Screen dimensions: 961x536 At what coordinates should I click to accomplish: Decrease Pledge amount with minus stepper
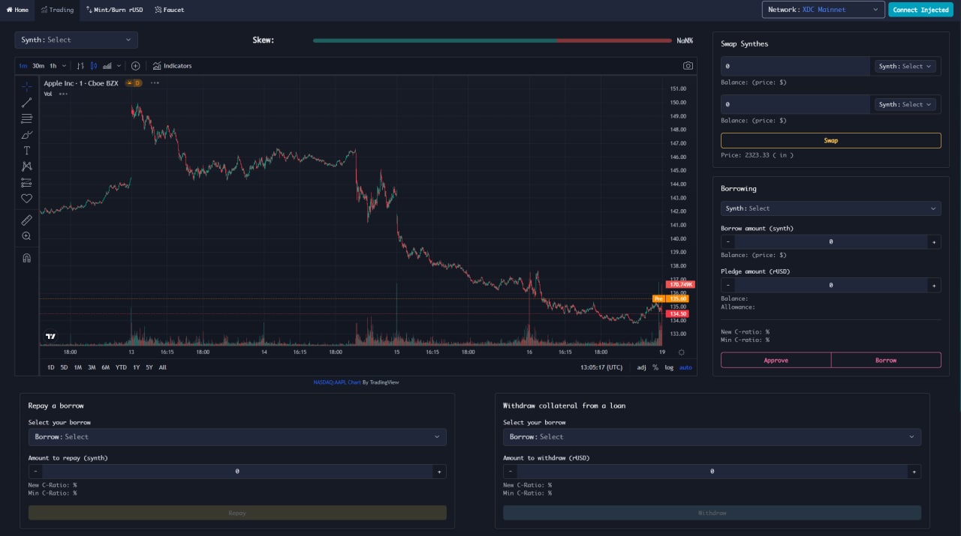point(728,285)
